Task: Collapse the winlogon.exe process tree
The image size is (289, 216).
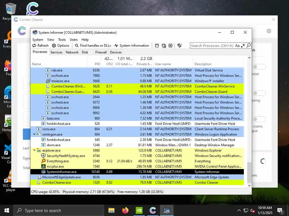Action: [x=34, y=134]
